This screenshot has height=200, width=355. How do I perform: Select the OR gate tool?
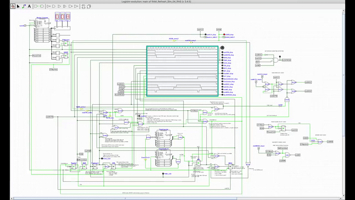point(59,6)
